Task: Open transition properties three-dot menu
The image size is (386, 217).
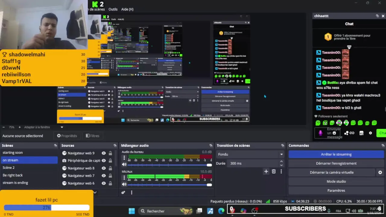Action: click(x=281, y=171)
